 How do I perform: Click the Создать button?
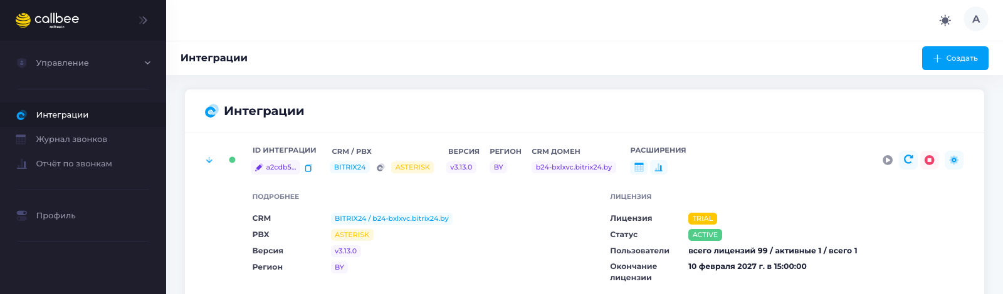[x=955, y=58]
